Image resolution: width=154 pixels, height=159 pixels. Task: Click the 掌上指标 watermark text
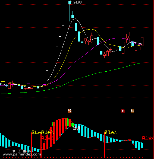coord(22,151)
